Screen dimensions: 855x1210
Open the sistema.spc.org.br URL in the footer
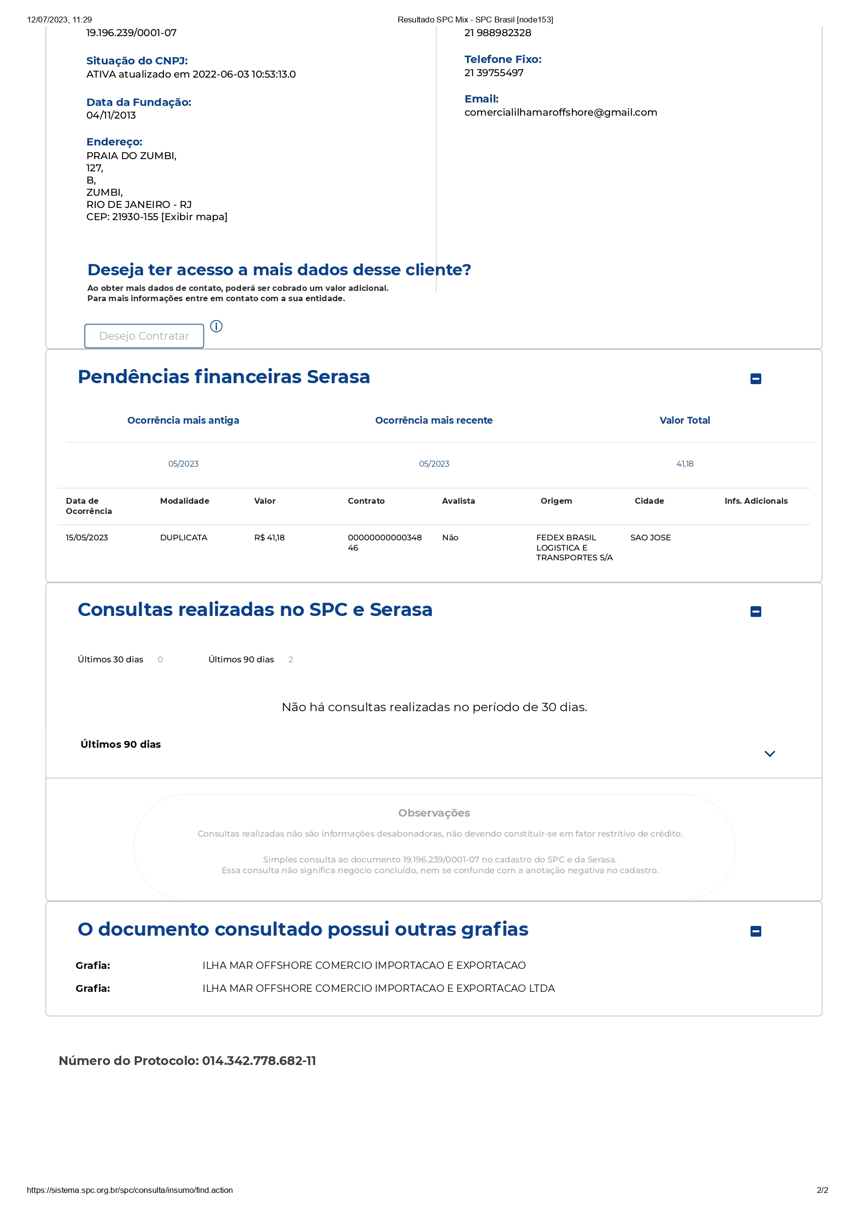[130, 1190]
